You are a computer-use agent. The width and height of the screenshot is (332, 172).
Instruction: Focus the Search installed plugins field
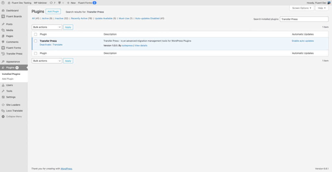point(304,19)
